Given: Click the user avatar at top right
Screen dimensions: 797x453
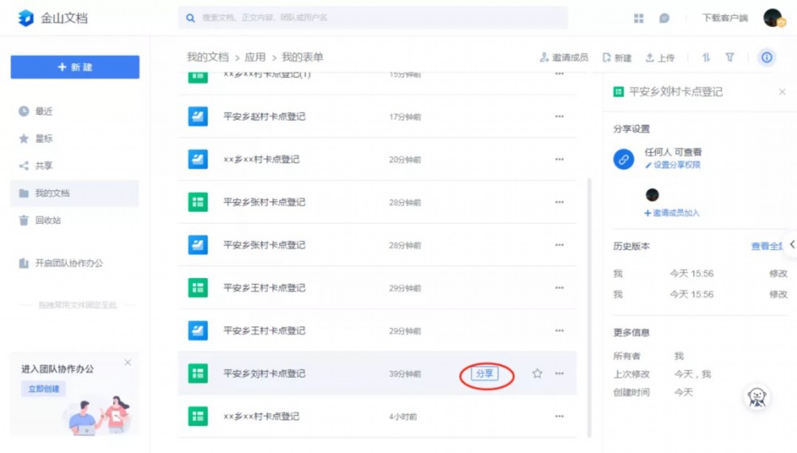Looking at the screenshot, I should (774, 18).
